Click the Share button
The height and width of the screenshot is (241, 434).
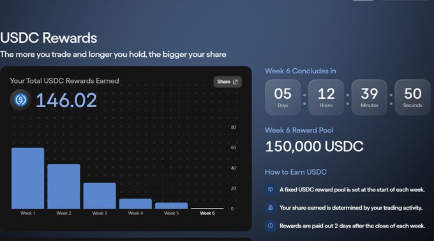coord(227,82)
